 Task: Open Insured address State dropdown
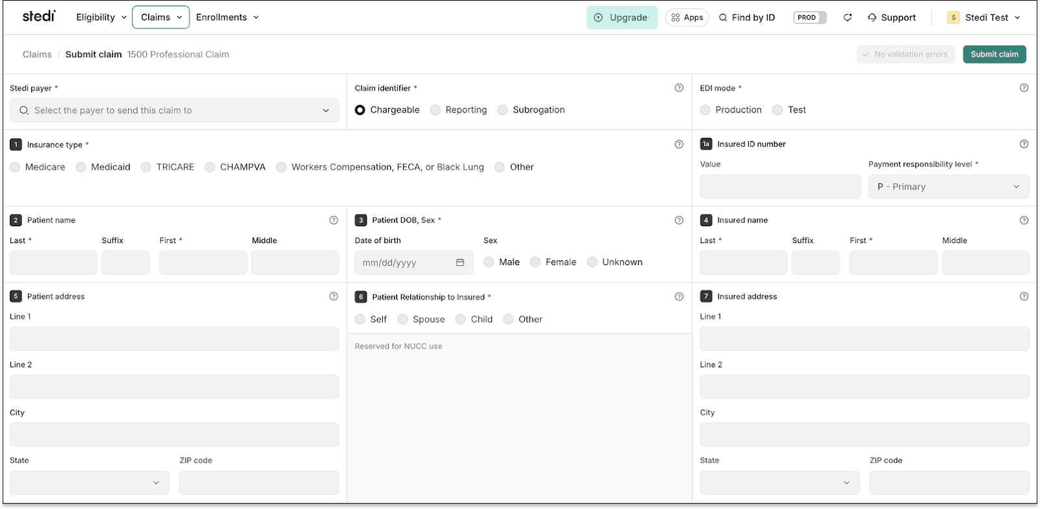pos(780,482)
